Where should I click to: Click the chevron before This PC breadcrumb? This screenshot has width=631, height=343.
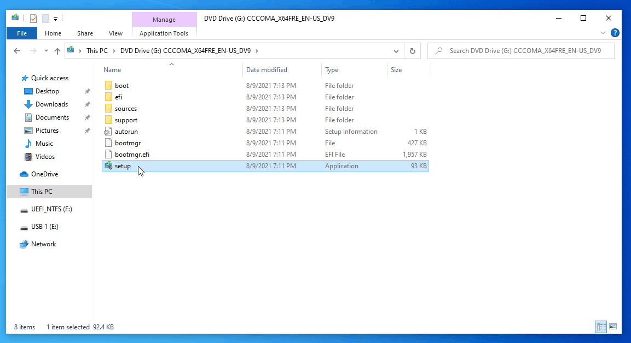80,51
